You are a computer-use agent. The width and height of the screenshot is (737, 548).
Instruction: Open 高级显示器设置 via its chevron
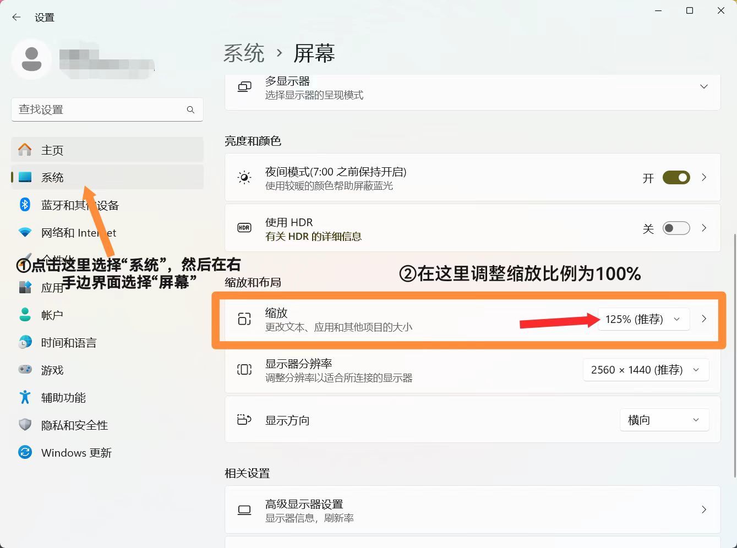(x=704, y=510)
